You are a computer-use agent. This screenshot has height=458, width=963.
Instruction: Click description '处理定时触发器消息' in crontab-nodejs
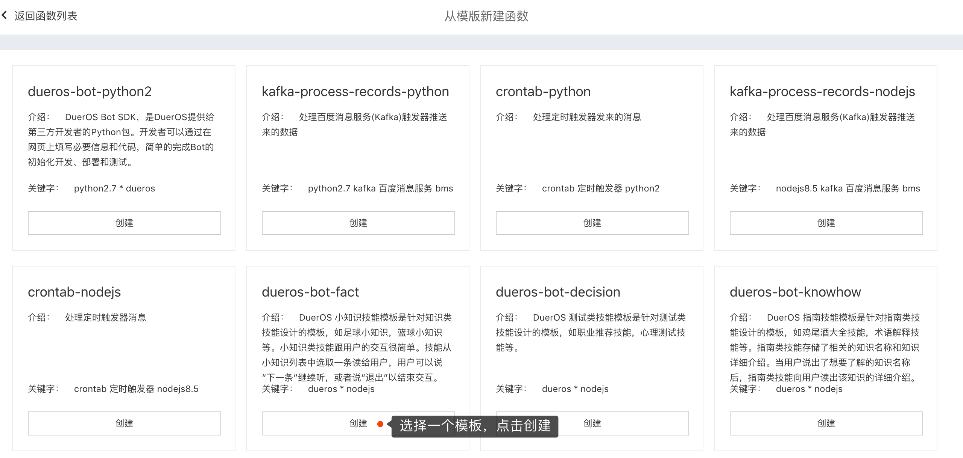(x=105, y=318)
